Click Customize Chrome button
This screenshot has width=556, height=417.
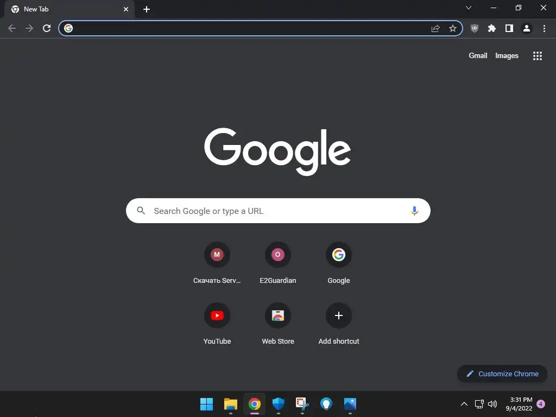tap(502, 374)
